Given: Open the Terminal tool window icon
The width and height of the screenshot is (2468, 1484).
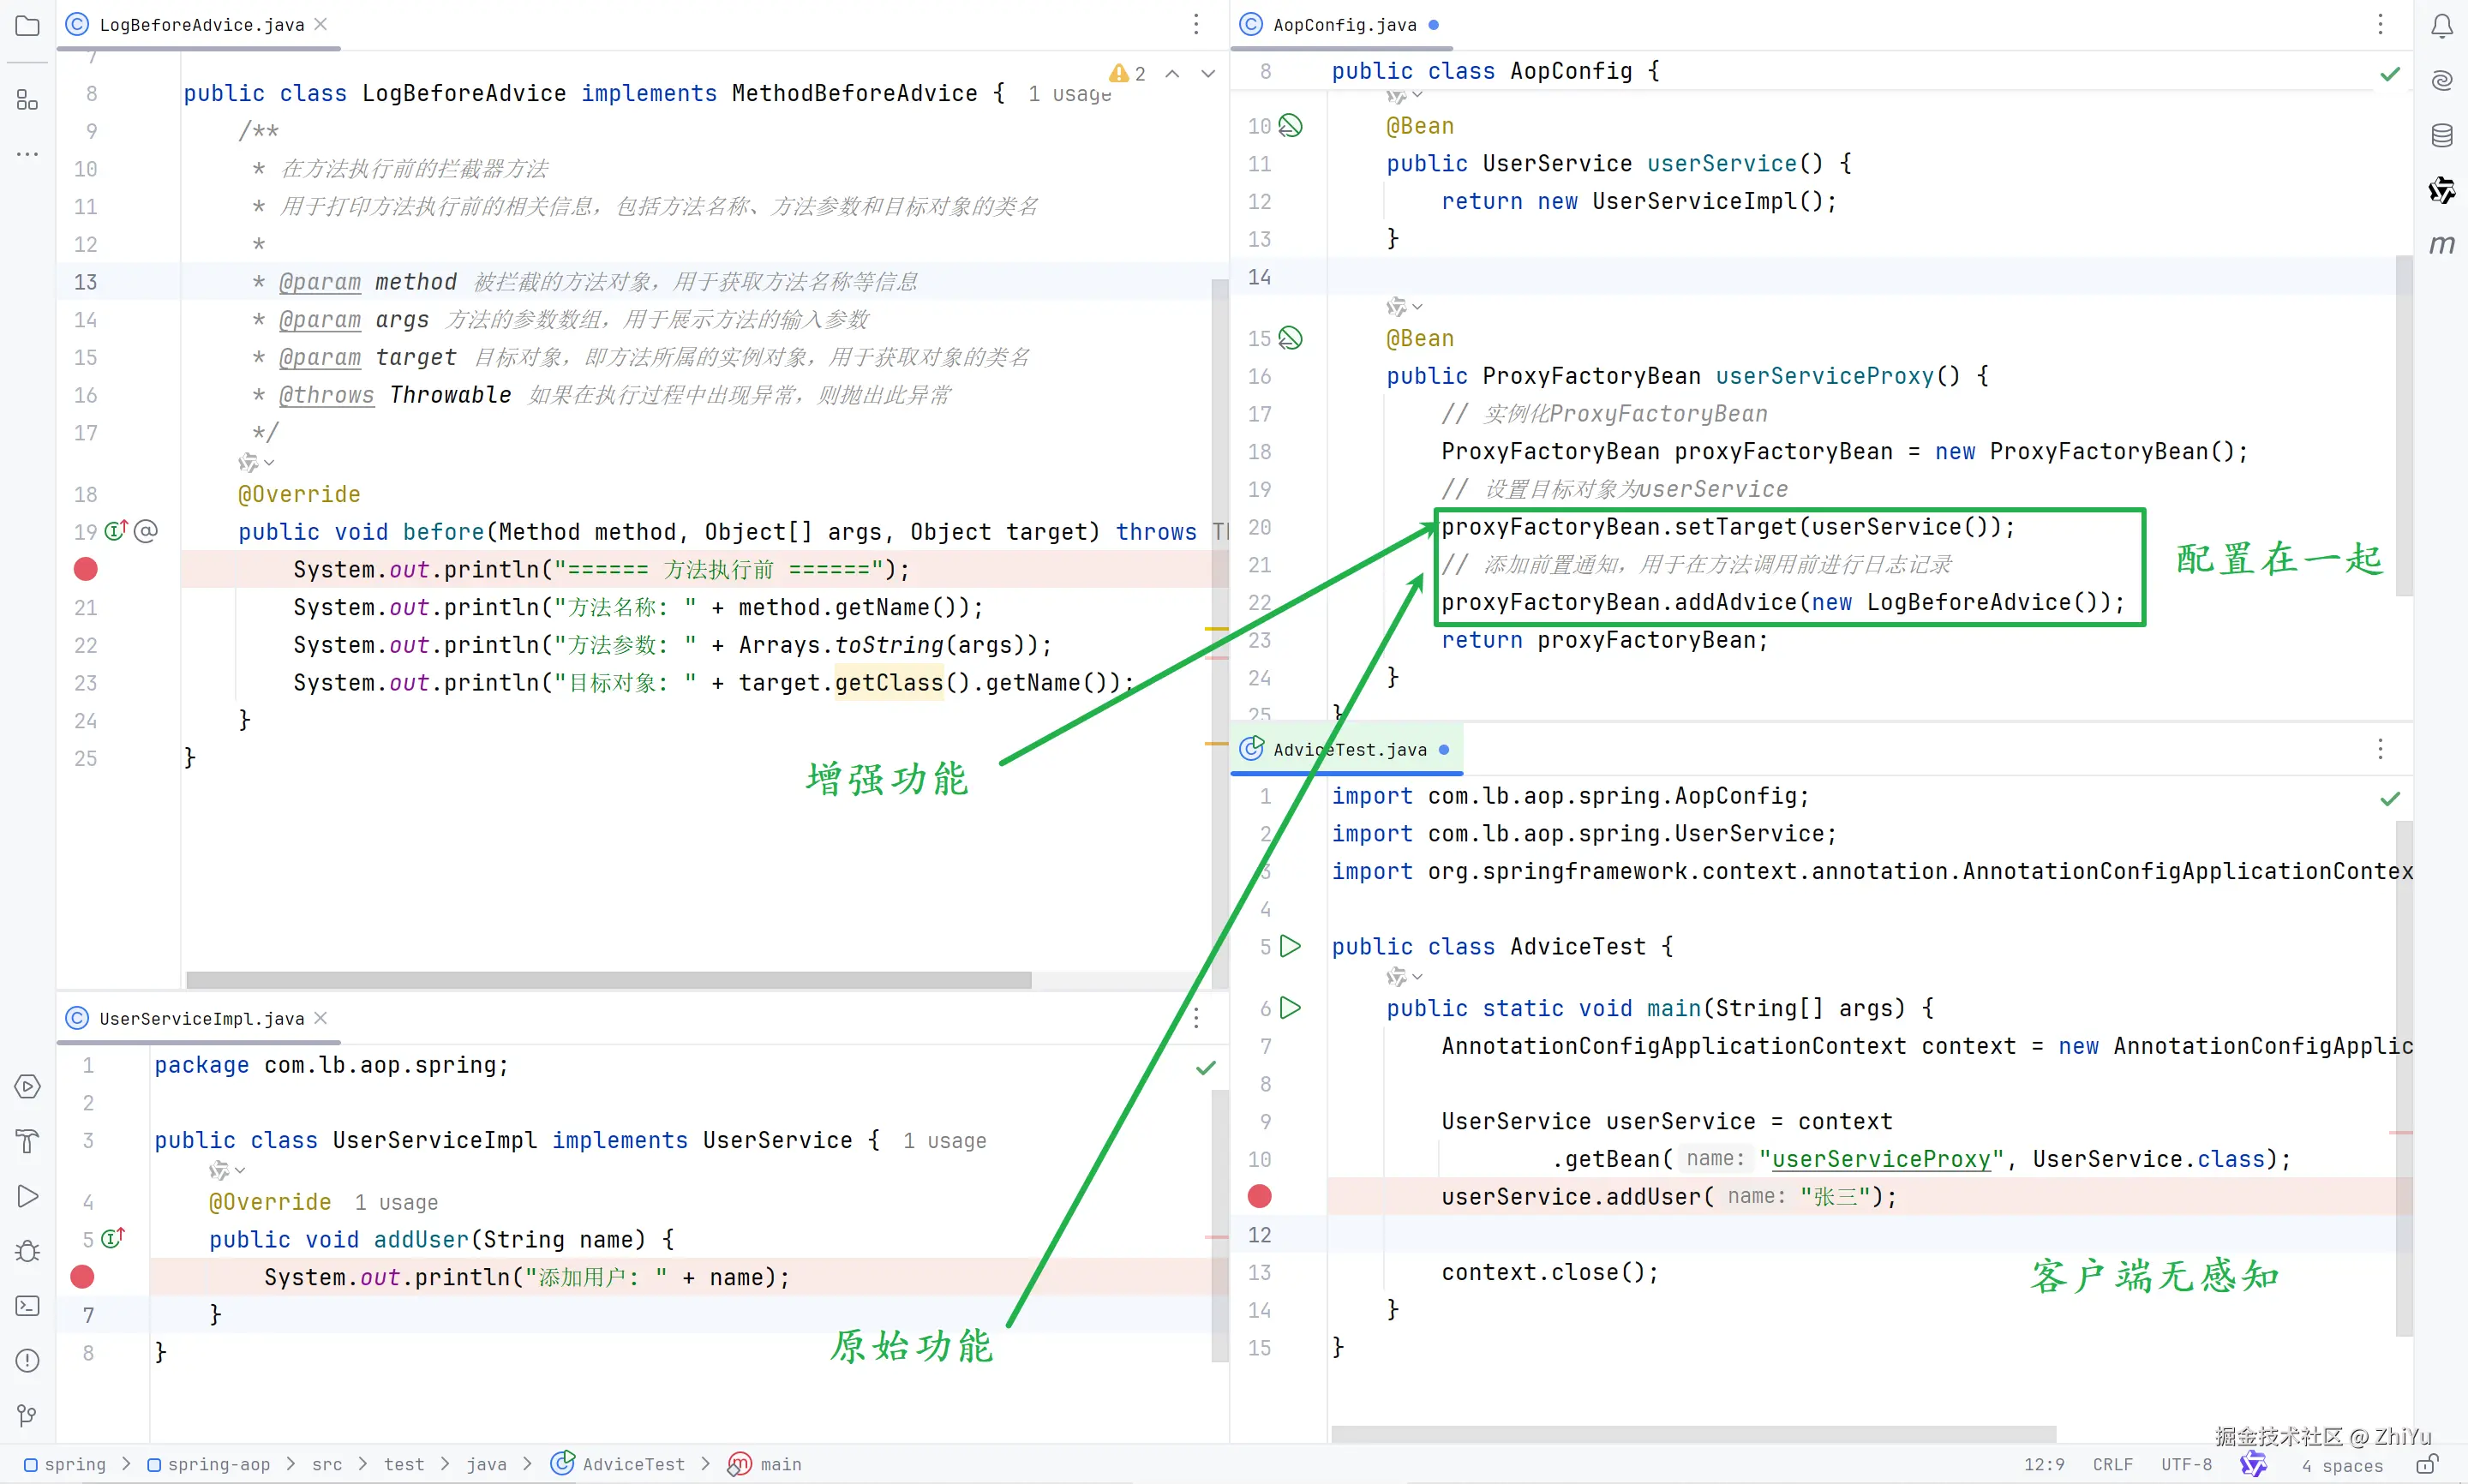Looking at the screenshot, I should pos(27,1306).
